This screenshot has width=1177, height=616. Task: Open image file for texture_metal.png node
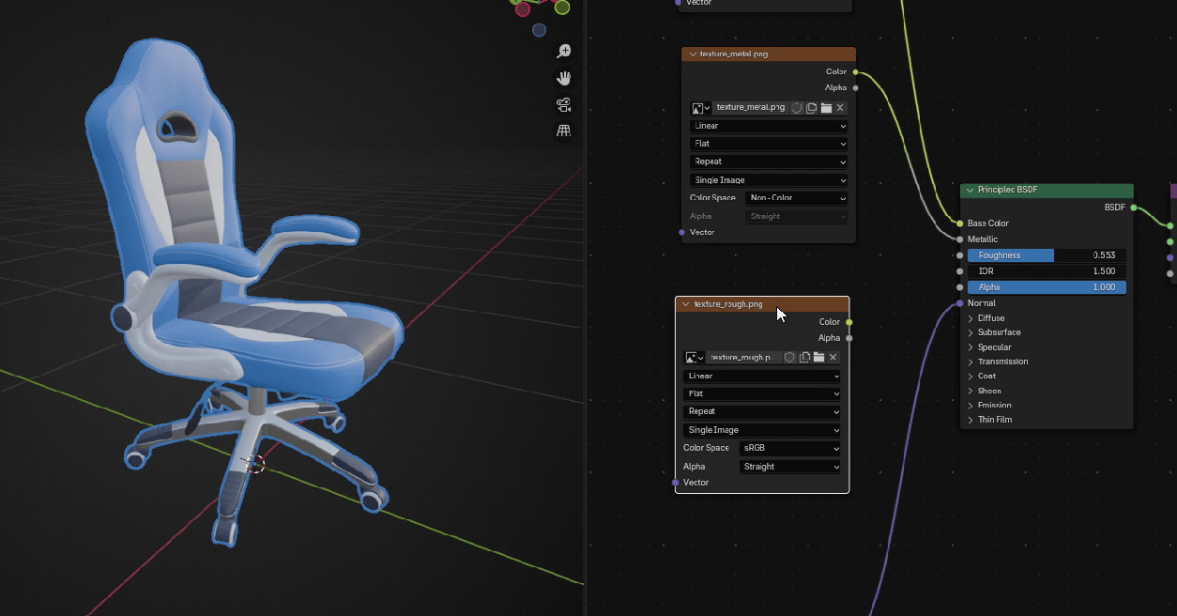click(826, 108)
